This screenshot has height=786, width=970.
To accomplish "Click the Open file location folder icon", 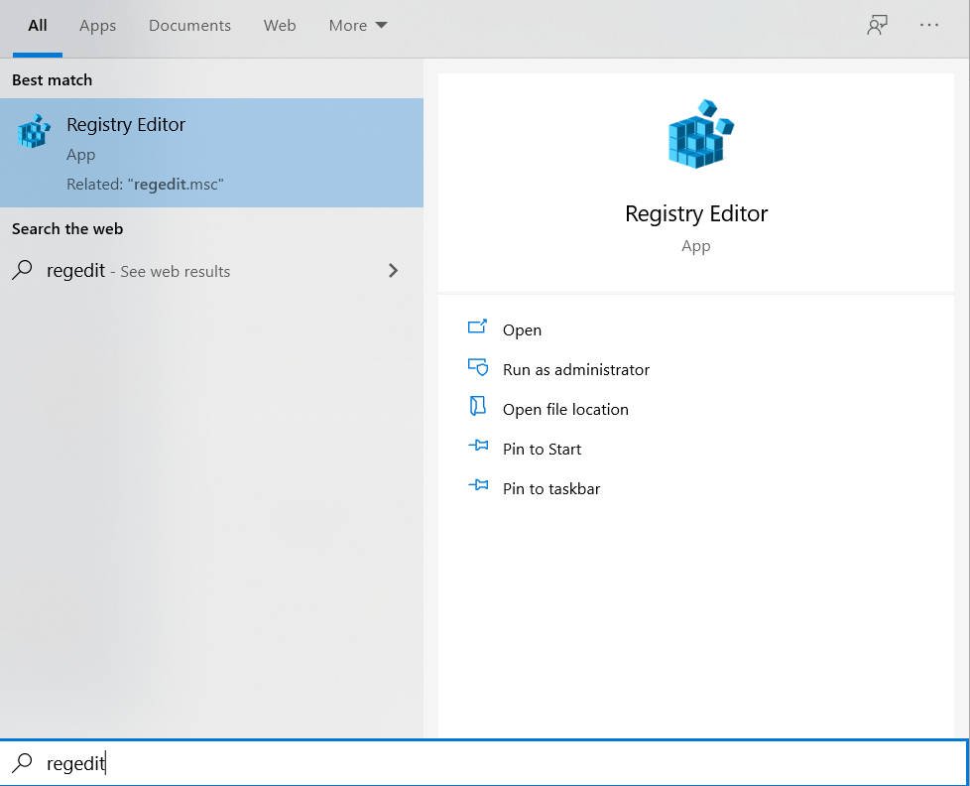I will point(478,406).
